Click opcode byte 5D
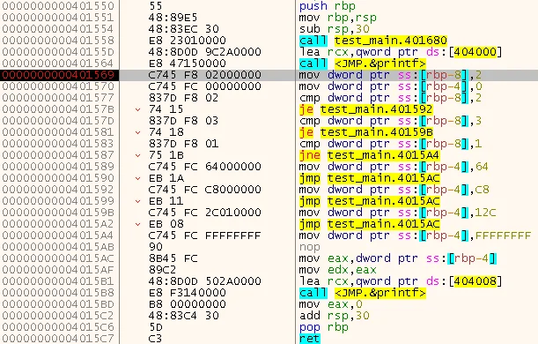This screenshot has width=538, height=344. pos(156,327)
